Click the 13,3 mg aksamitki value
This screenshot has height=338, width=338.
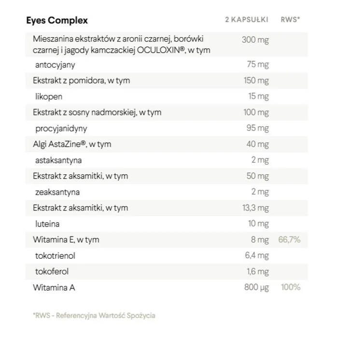pos(255,208)
